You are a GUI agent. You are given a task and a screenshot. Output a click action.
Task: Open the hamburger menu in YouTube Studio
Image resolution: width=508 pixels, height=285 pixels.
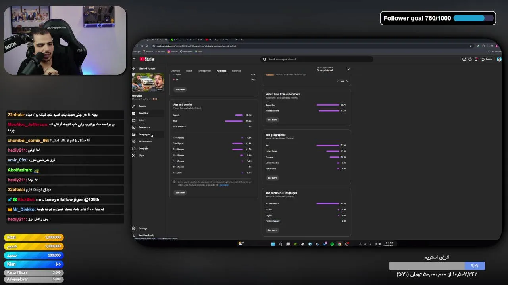134,59
